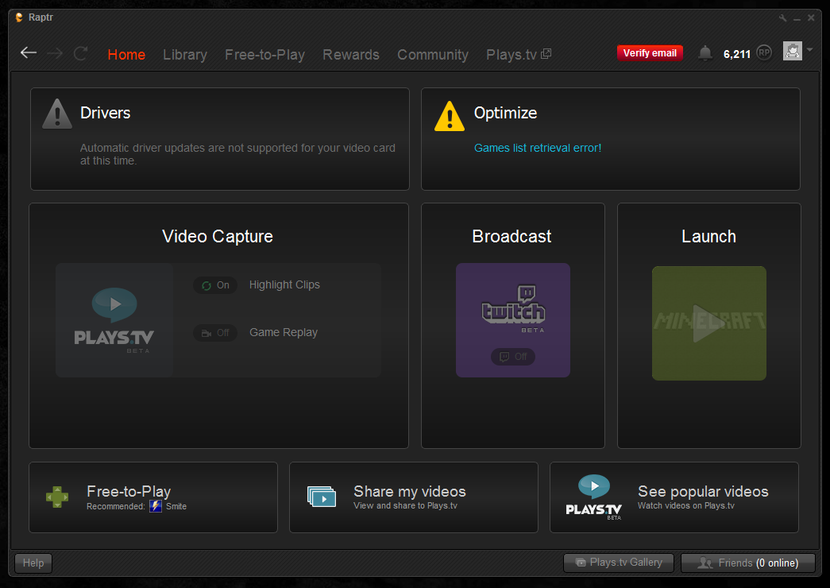The height and width of the screenshot is (588, 830).
Task: Open the Plays.tv Gallery button
Action: point(619,563)
